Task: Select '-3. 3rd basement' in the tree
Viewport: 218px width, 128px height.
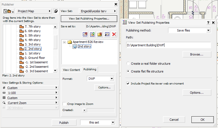Action: tap(36, 71)
